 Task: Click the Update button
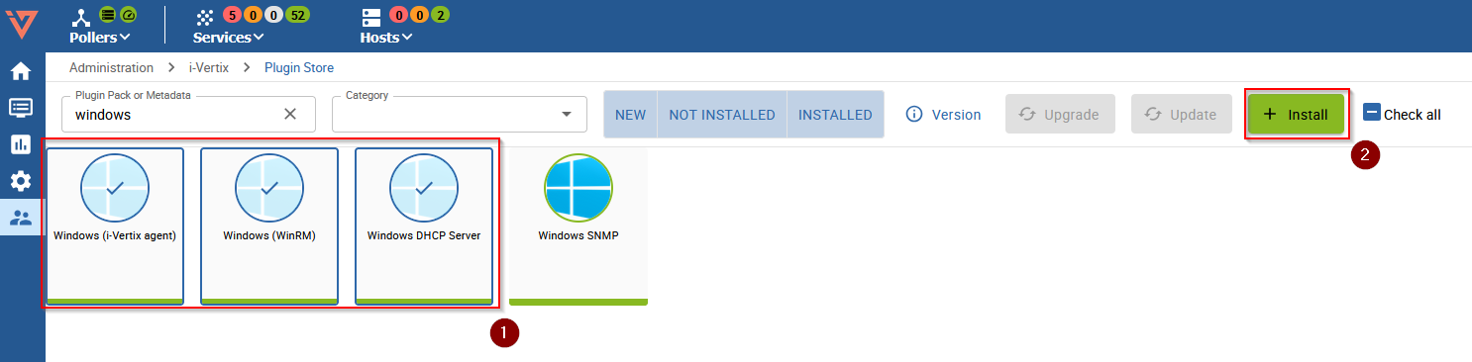pyautogui.click(x=1182, y=115)
